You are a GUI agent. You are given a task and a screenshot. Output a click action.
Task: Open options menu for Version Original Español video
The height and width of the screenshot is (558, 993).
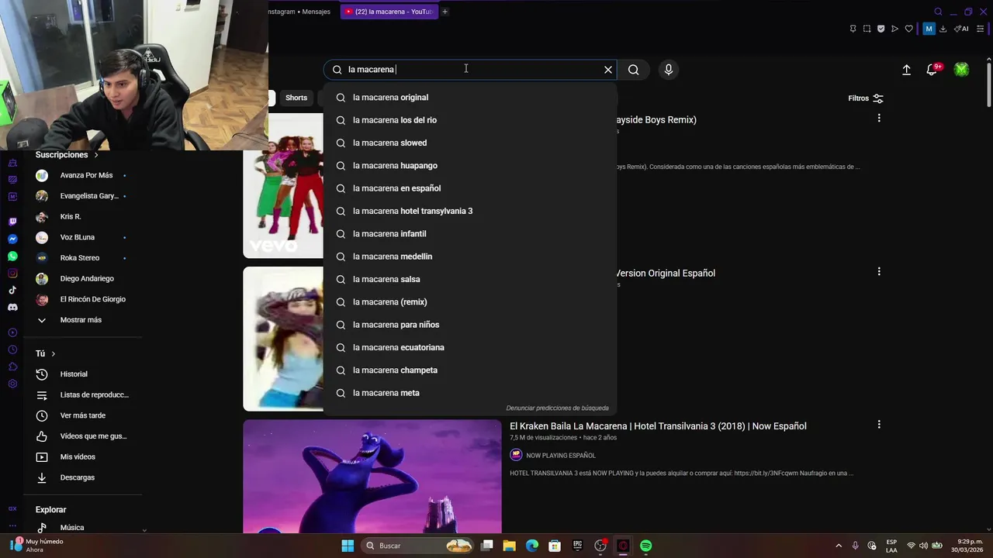tap(879, 271)
